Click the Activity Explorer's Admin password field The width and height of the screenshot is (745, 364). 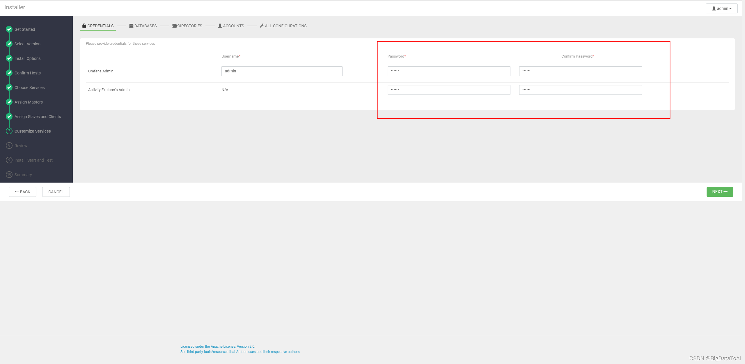pyautogui.click(x=449, y=90)
